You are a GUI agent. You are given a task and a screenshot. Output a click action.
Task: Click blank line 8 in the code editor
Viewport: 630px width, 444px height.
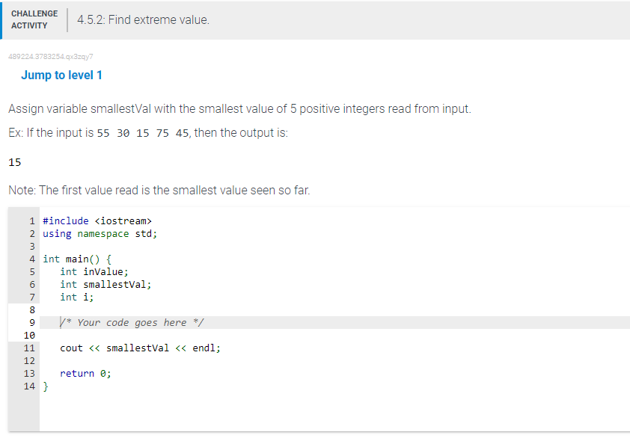click(334, 310)
